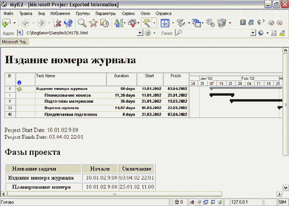
Task: Click the recycle bin toolbar icon
Action: 222,23
